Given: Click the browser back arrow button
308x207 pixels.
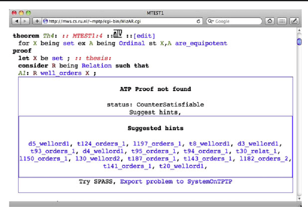Looking at the screenshot, I should click(x=16, y=21).
